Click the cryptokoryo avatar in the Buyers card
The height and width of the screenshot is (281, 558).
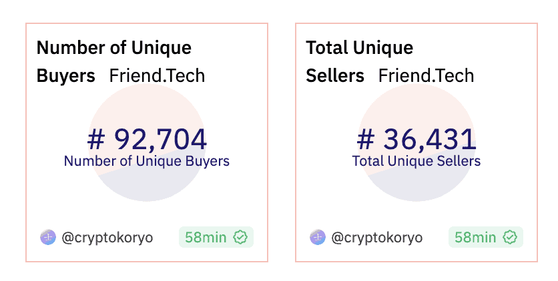47,237
